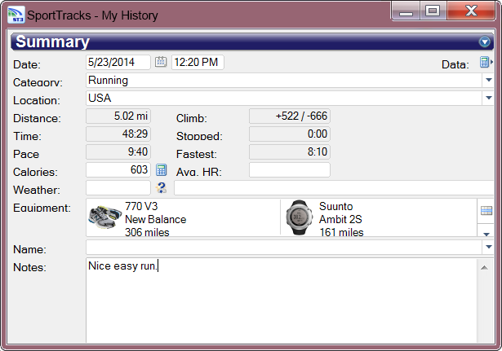Click the Summary header title
The height and width of the screenshot is (351, 502).
coord(52,42)
